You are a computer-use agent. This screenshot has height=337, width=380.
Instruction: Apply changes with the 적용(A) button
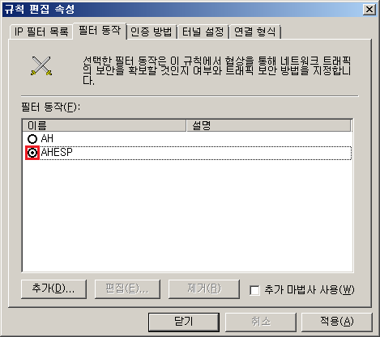[x=337, y=322]
